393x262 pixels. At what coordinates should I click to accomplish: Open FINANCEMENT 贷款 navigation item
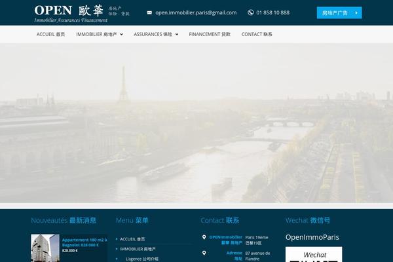click(x=210, y=34)
